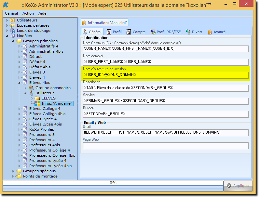
Task: Click the Lieux de stockage icon
Action: coord(13,31)
